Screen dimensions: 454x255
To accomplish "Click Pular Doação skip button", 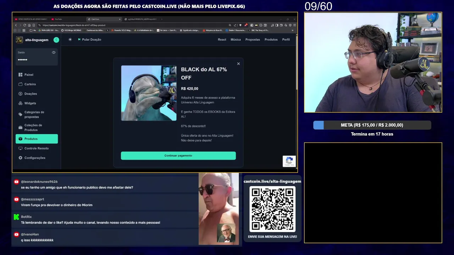I will click(x=89, y=40).
